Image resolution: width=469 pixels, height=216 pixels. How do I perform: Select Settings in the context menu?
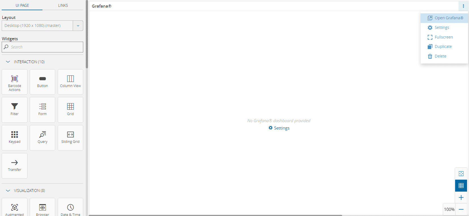[444, 27]
